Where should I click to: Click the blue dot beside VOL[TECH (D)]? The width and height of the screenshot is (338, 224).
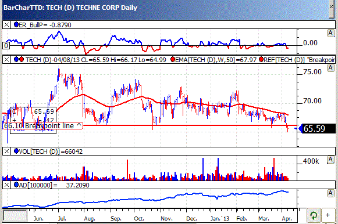[16, 151]
